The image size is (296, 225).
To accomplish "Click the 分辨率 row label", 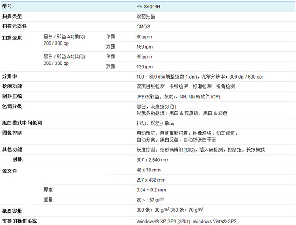I will coord(9,76).
